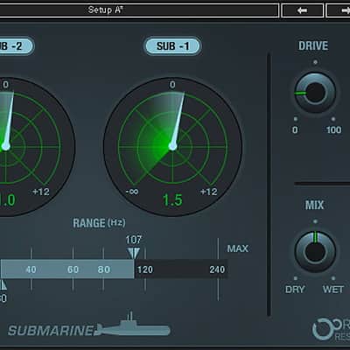Click the -∞ label on SUB -1 dial
This screenshot has height=350, width=350.
pyautogui.click(x=132, y=192)
